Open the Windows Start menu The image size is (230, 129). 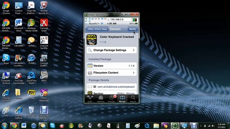click(x=5, y=126)
